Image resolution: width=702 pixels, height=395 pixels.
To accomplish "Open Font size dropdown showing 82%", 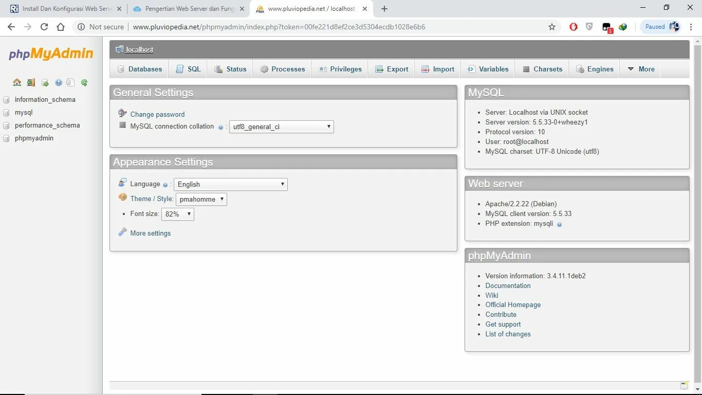I will pyautogui.click(x=178, y=214).
